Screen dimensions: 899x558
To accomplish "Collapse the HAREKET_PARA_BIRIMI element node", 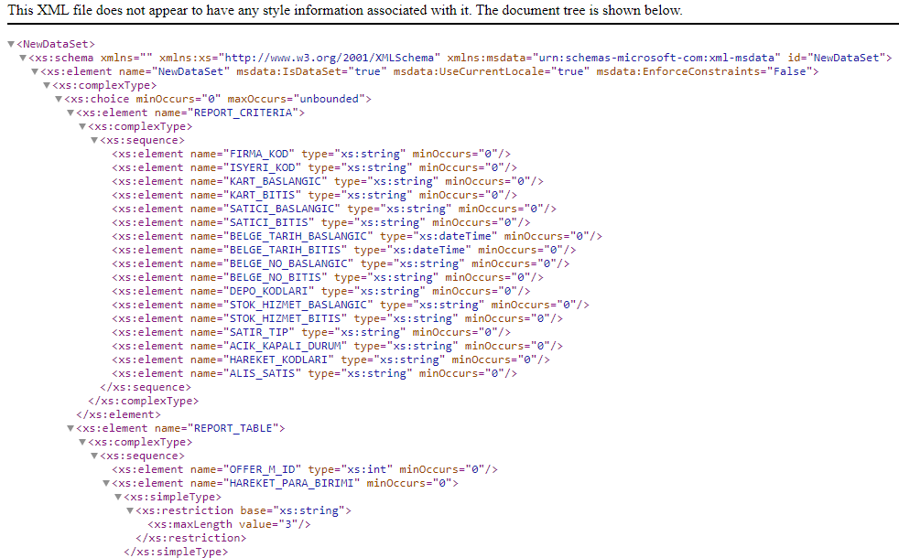I will 106,483.
